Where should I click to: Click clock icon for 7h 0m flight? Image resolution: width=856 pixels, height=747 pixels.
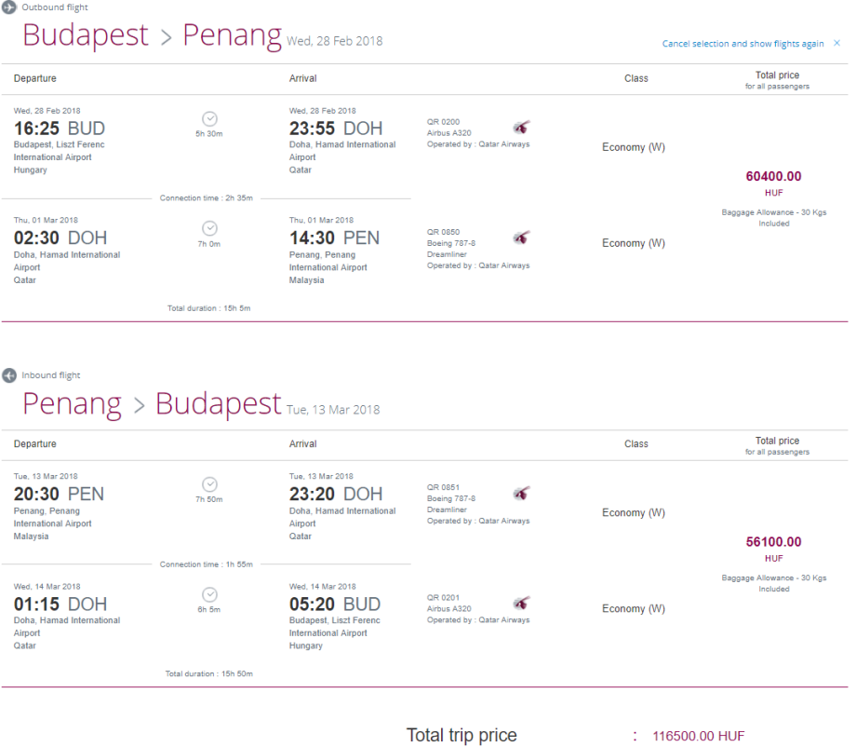pos(209,228)
